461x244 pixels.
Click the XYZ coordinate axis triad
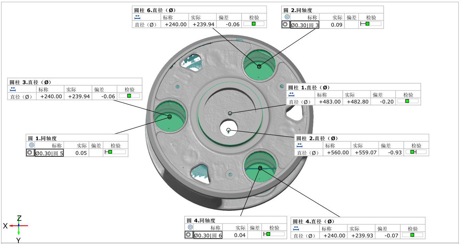[18, 226]
